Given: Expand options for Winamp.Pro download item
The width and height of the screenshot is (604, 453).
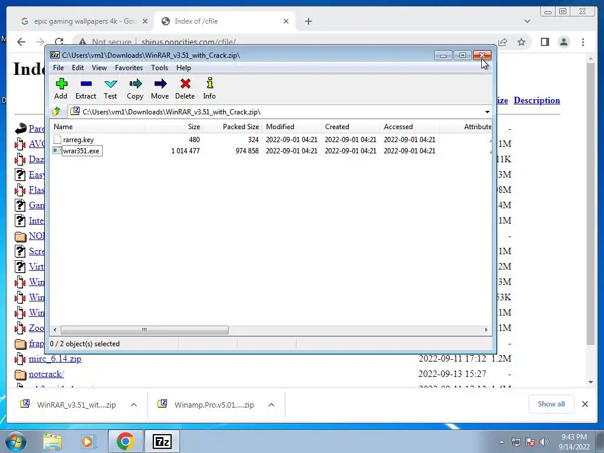Looking at the screenshot, I should tap(271, 405).
